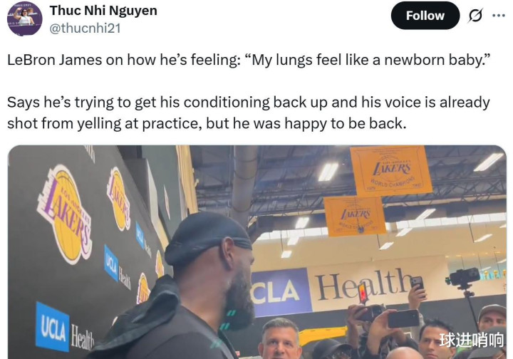Click the paragraph starting "Says he's trying"

coord(249,113)
